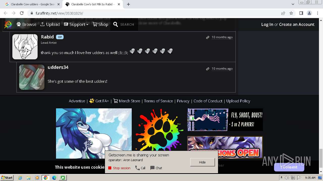
Task: Expand the Support dropdown
Action: (x=76, y=24)
